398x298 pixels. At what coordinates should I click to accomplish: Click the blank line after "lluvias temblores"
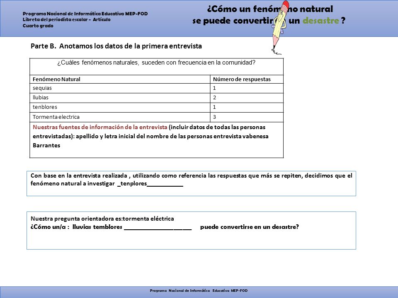158,227
